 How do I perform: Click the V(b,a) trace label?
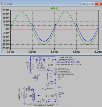point(54,8)
